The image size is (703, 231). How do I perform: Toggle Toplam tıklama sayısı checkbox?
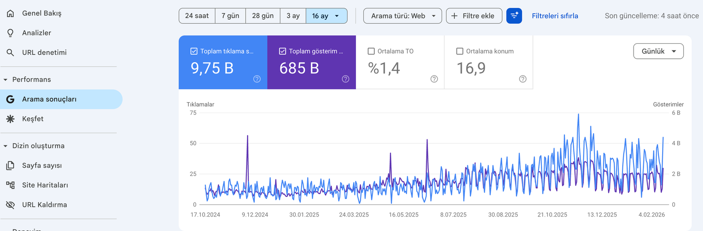(x=194, y=51)
